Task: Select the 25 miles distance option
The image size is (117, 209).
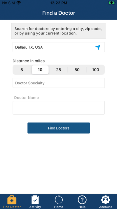Action: point(59,70)
